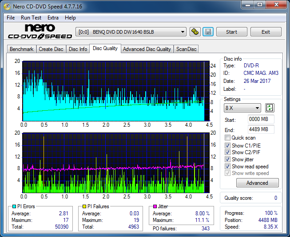Click the Start button

231,32
